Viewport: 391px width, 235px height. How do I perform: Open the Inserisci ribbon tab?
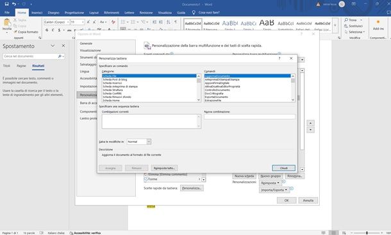pos(37,12)
